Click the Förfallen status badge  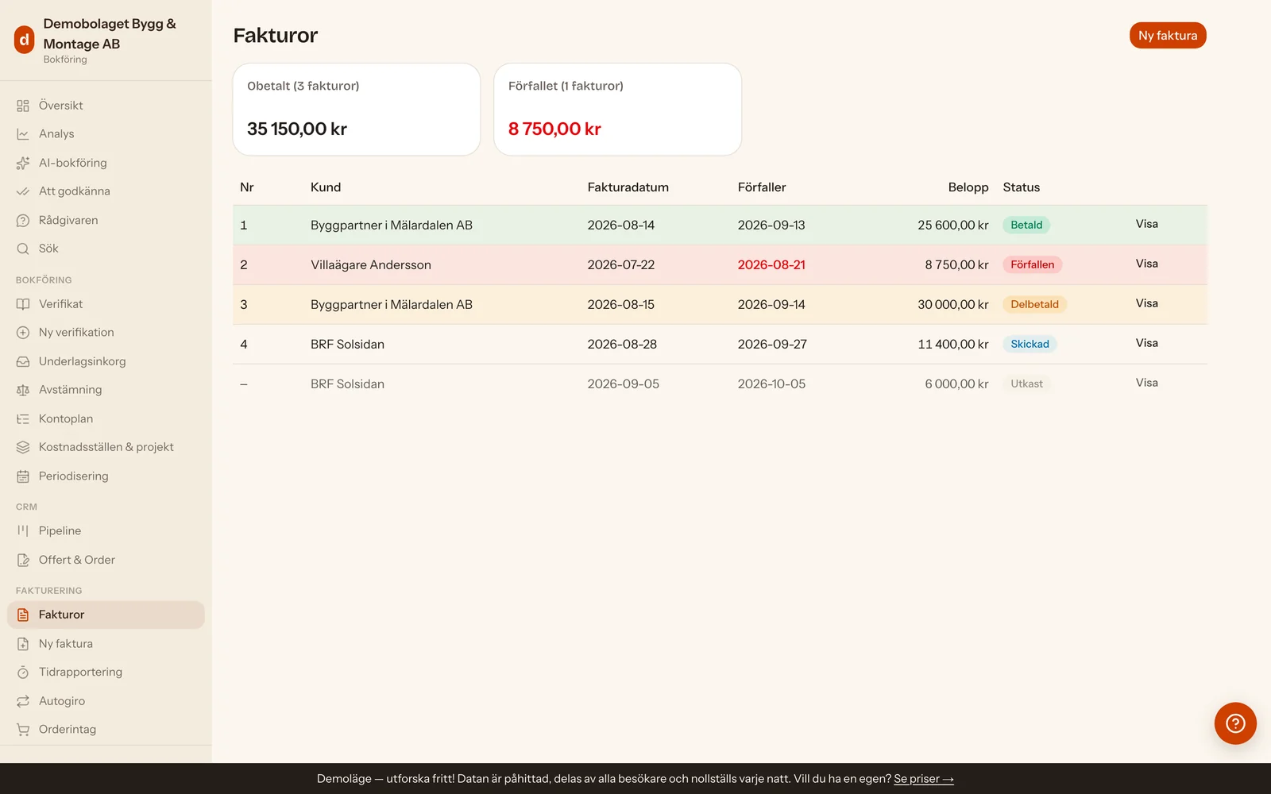[1032, 264]
